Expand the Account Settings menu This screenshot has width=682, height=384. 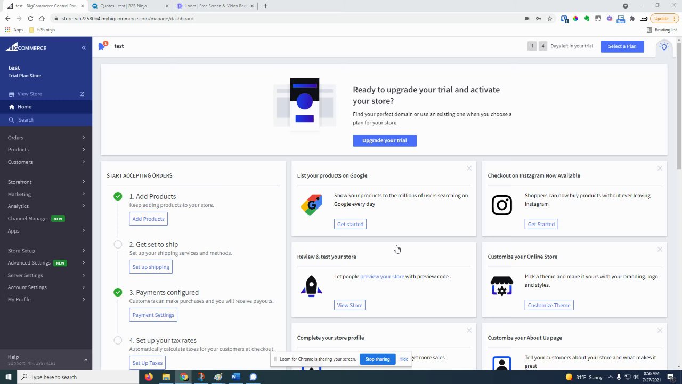click(46, 287)
